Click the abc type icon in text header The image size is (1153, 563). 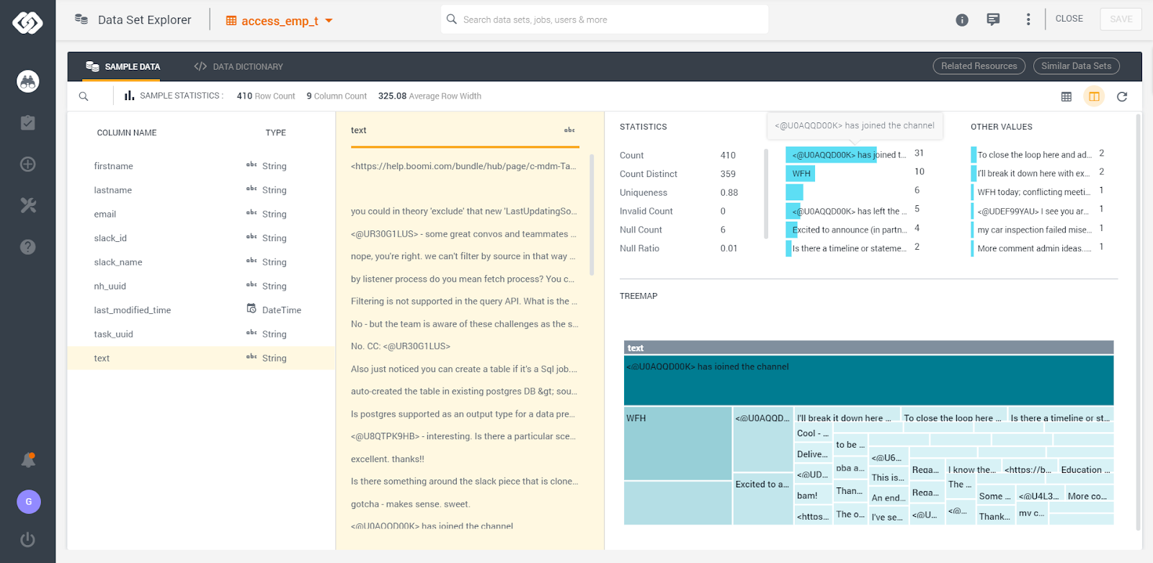(x=569, y=130)
